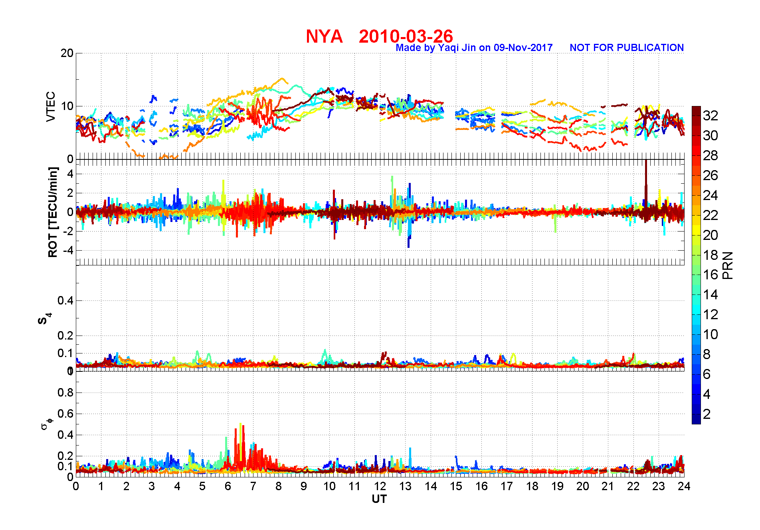760x530 pixels.
Task: Click the ROT axis tick label -4
Action: click(68, 251)
